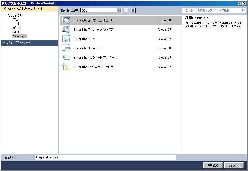This screenshot has width=248, height=171.
Task: Select Silverlight ページ template name
Action: coord(84,39)
